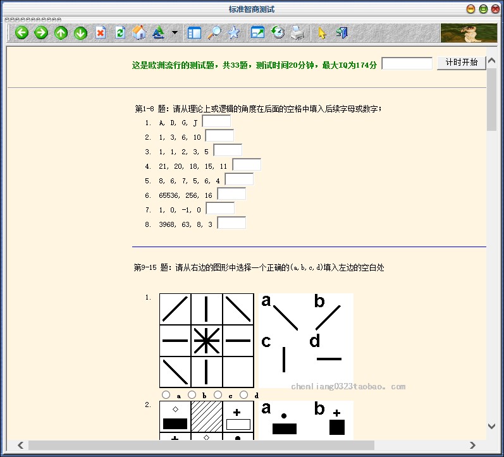Click answer box for 1, 0, -1, 0
The image size is (504, 457).
point(220,208)
